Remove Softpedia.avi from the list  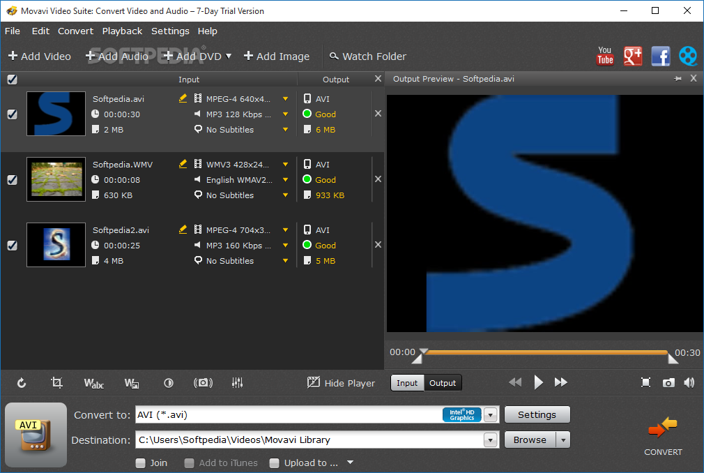378,114
